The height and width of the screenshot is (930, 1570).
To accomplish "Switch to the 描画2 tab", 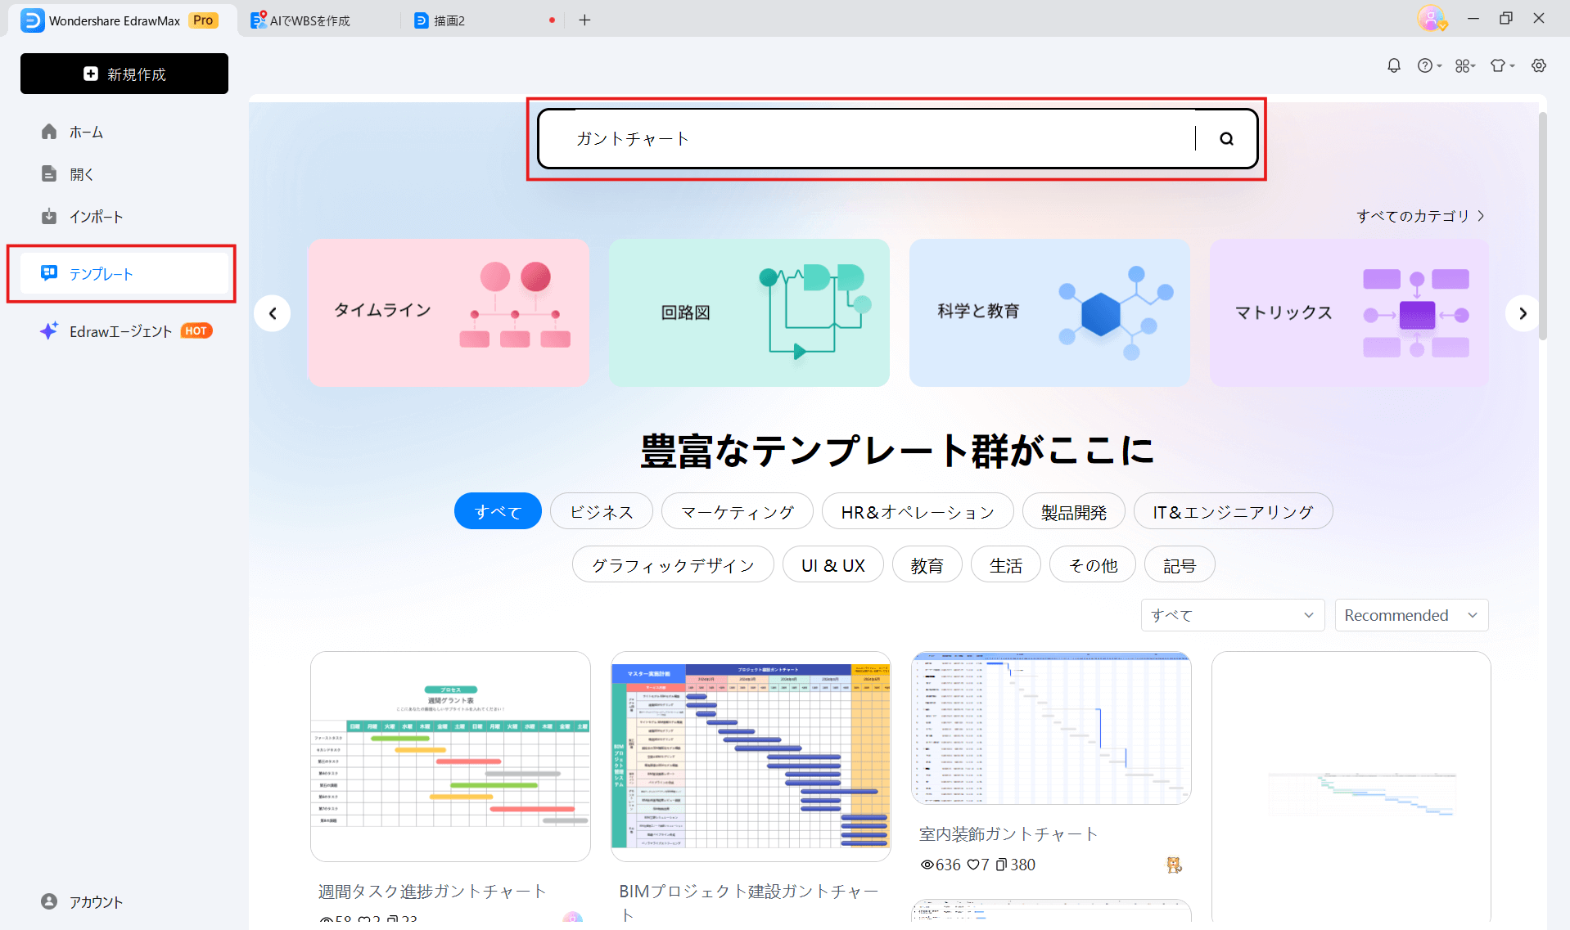I will tap(449, 20).
